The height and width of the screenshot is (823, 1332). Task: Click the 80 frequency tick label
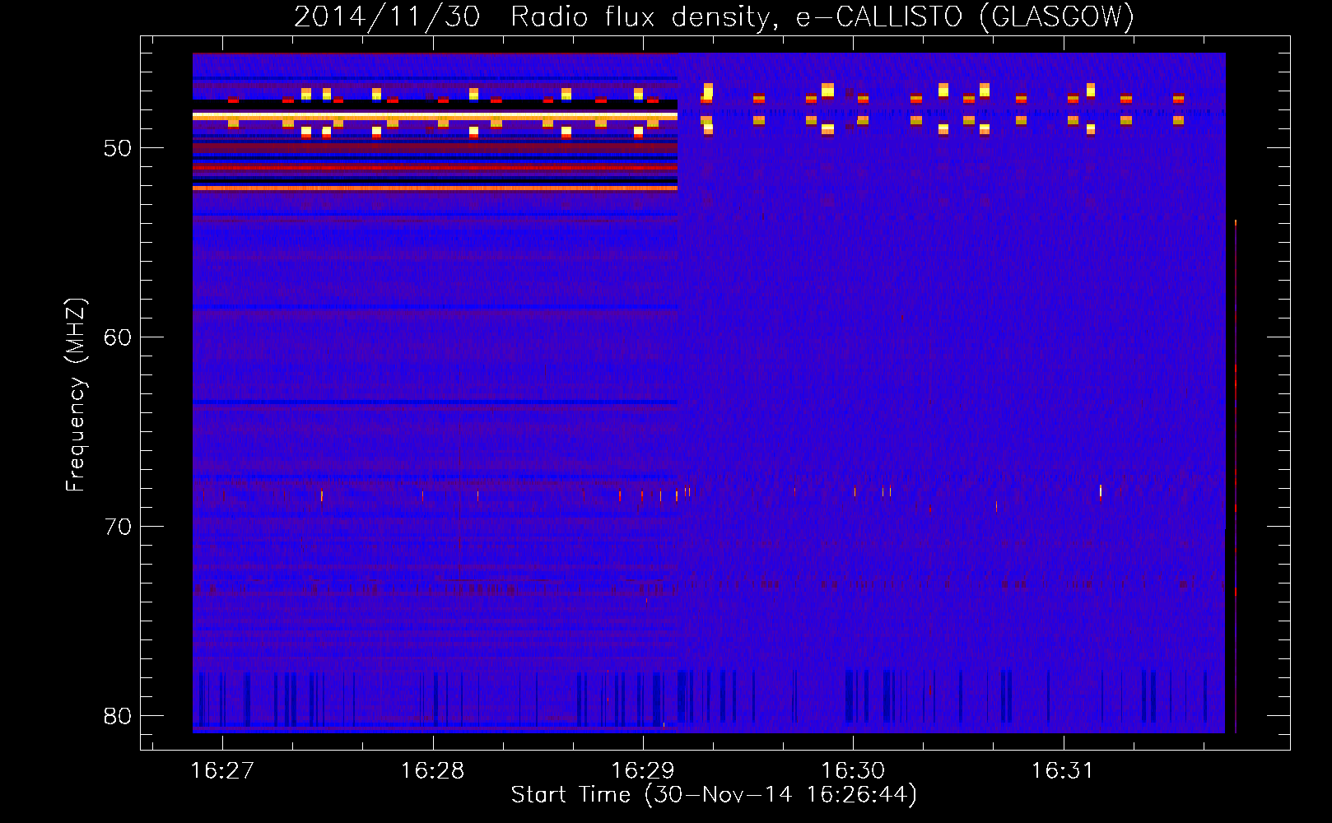117,716
